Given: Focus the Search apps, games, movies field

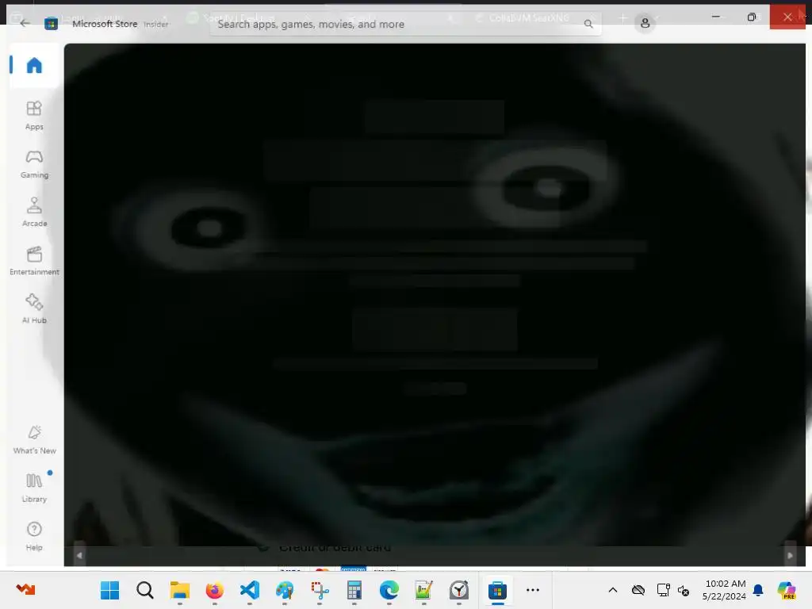Looking at the screenshot, I should click(405, 24).
